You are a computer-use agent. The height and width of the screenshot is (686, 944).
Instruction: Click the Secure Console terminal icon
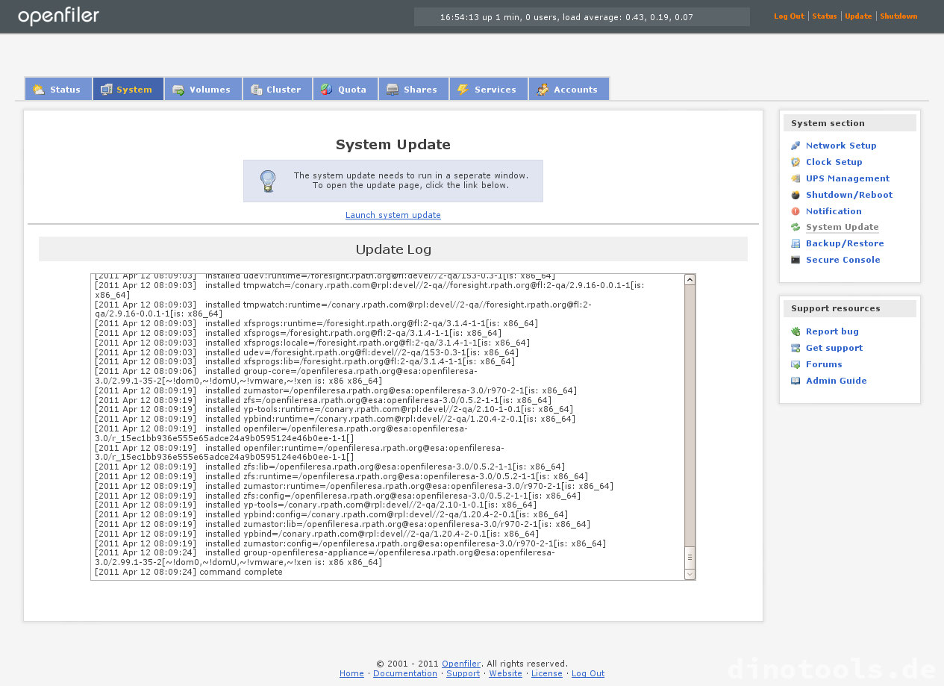(x=795, y=260)
